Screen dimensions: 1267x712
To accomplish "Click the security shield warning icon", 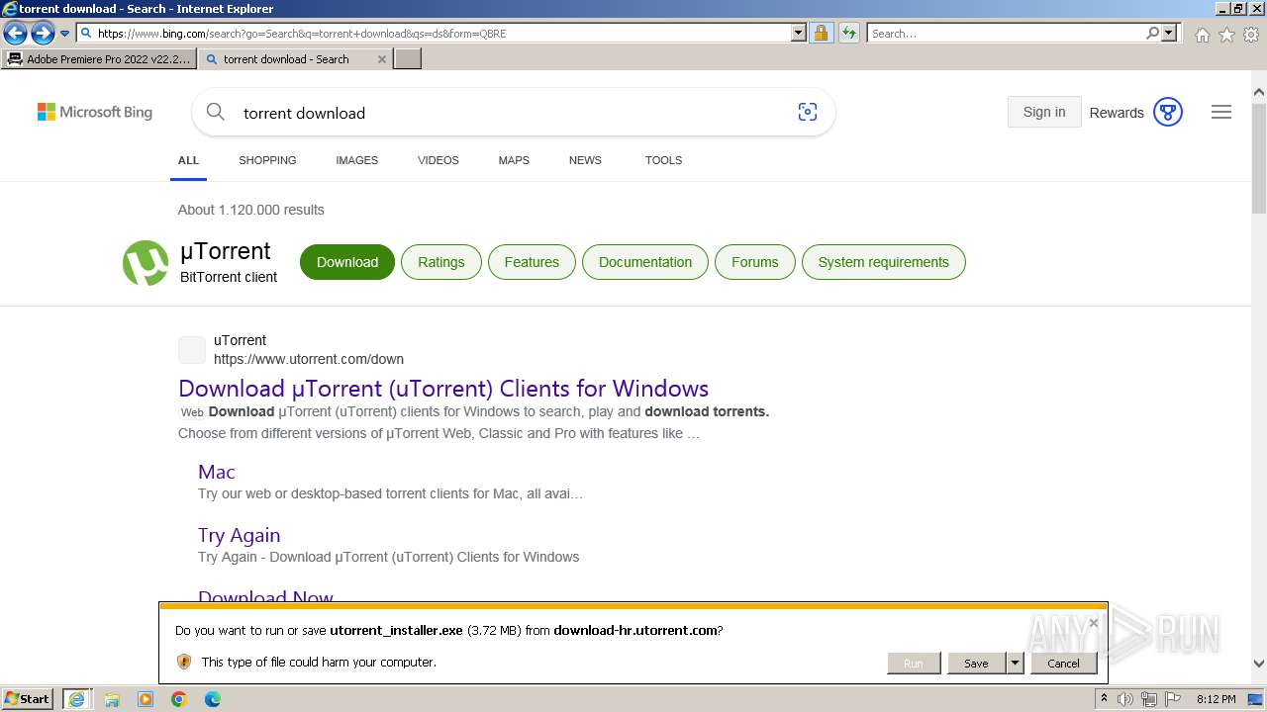I will click(x=184, y=662).
